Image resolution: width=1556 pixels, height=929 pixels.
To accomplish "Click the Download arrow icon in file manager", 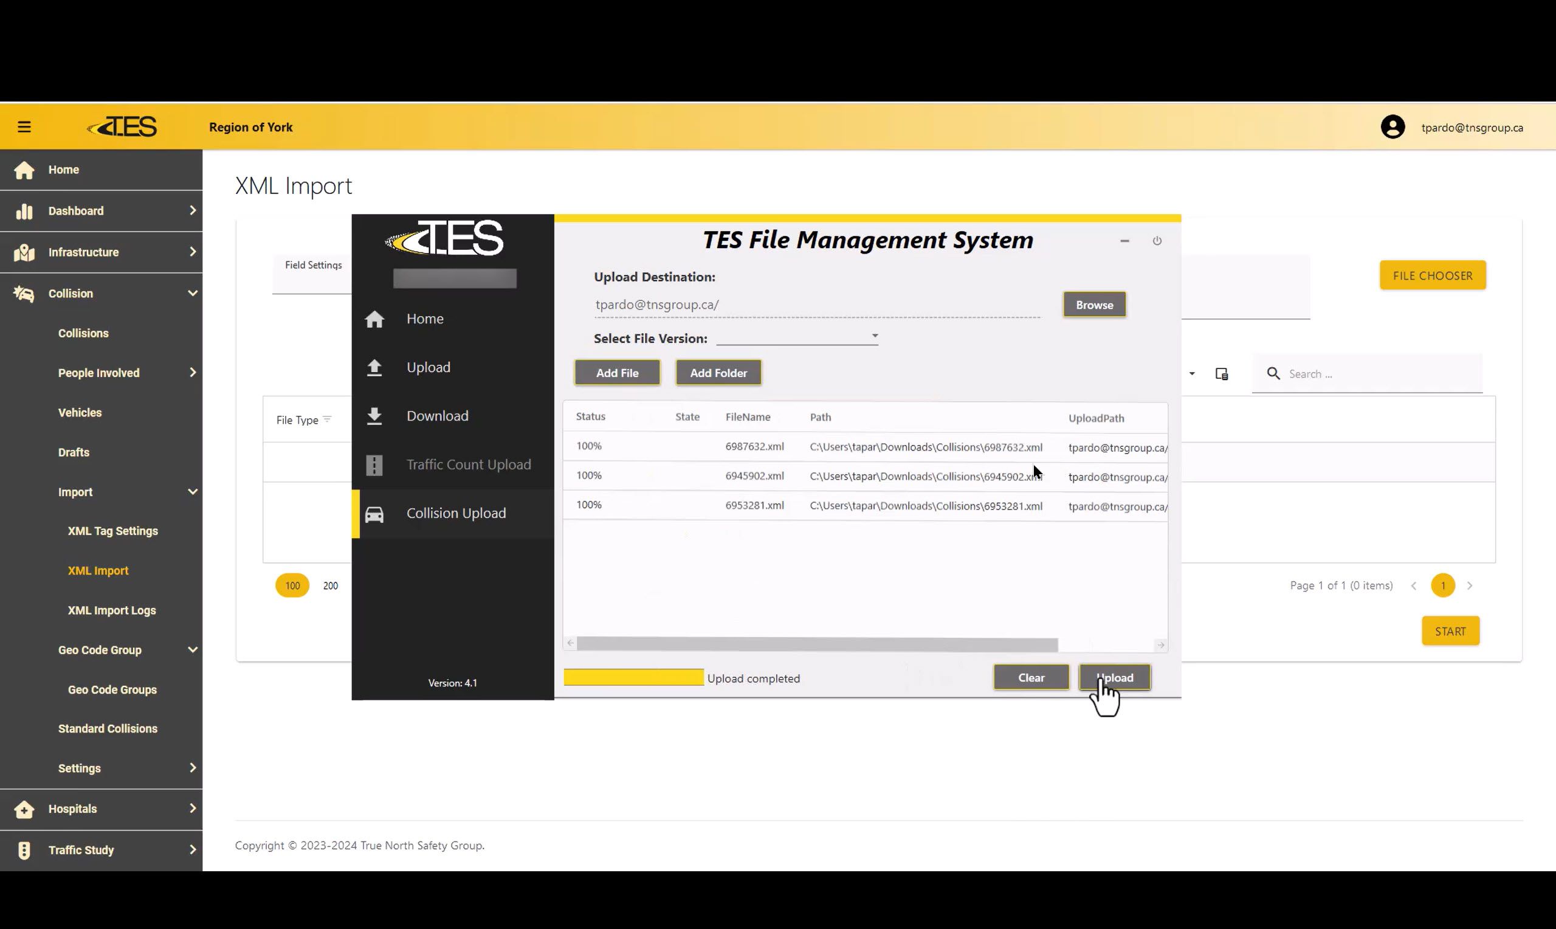I will pos(374,416).
